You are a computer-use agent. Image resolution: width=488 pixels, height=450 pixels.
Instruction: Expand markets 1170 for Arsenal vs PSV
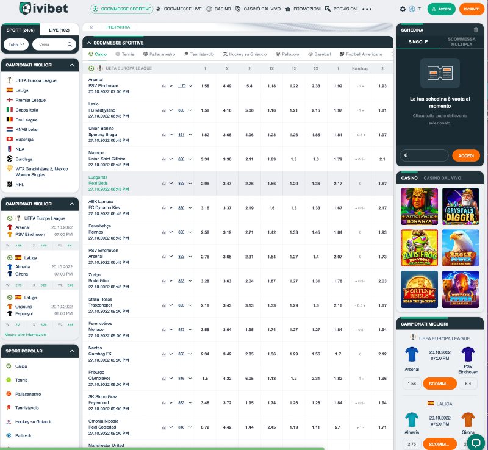[185, 86]
